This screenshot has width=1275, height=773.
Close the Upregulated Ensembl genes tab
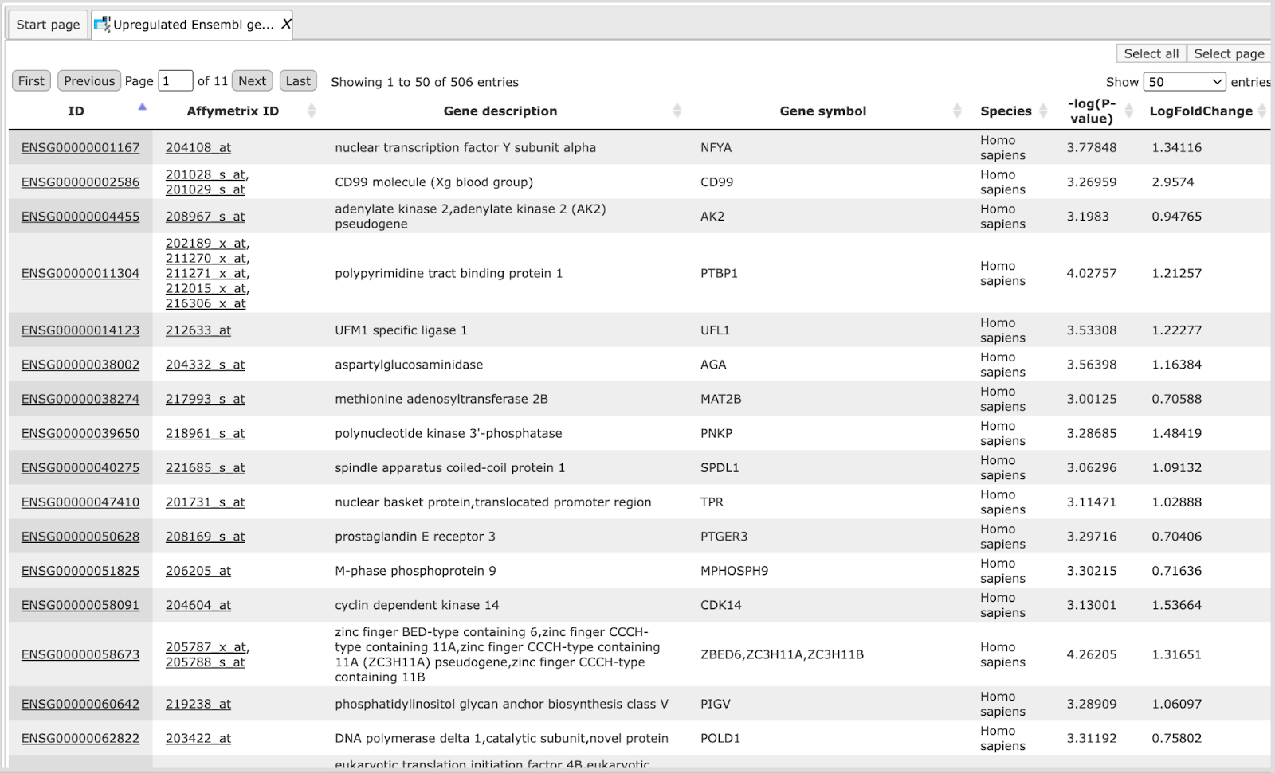[286, 25]
